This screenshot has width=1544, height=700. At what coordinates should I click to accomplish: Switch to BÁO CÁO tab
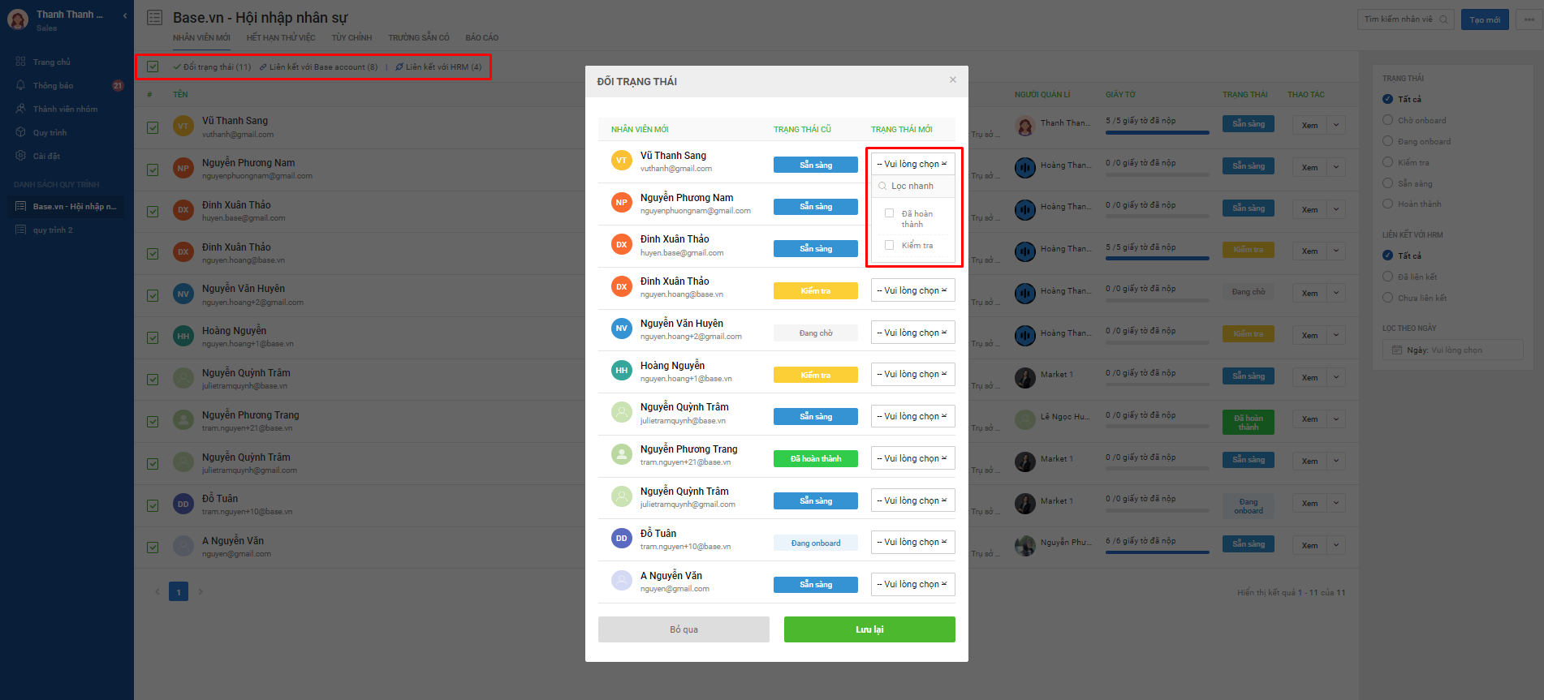coord(482,38)
